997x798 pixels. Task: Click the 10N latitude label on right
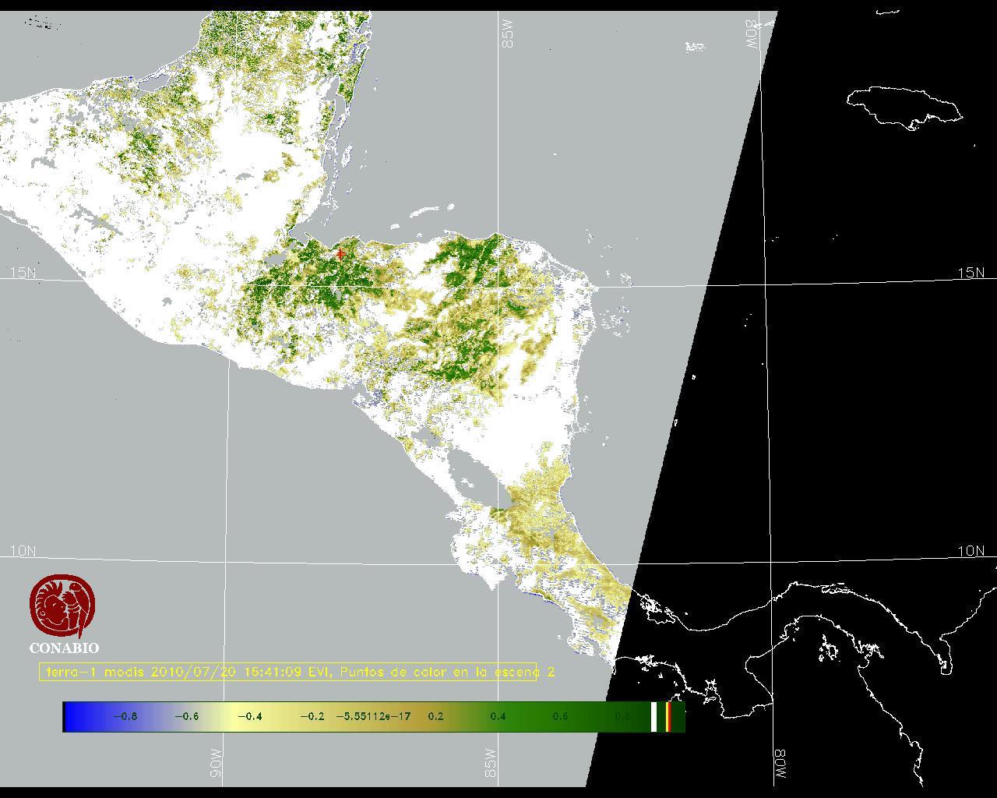pyautogui.click(x=971, y=551)
